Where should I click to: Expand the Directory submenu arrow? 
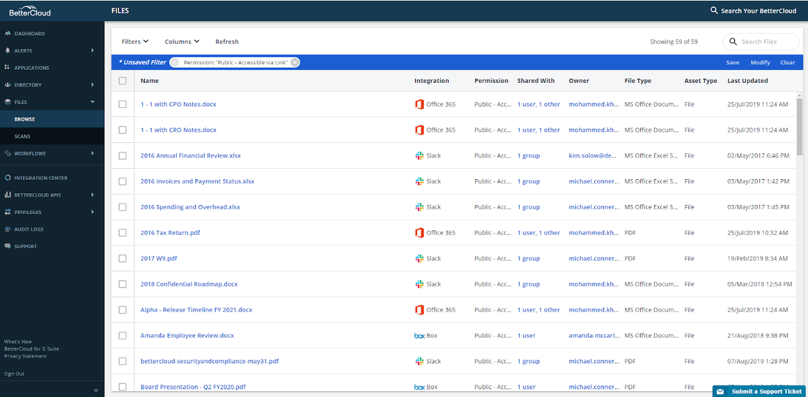point(93,85)
